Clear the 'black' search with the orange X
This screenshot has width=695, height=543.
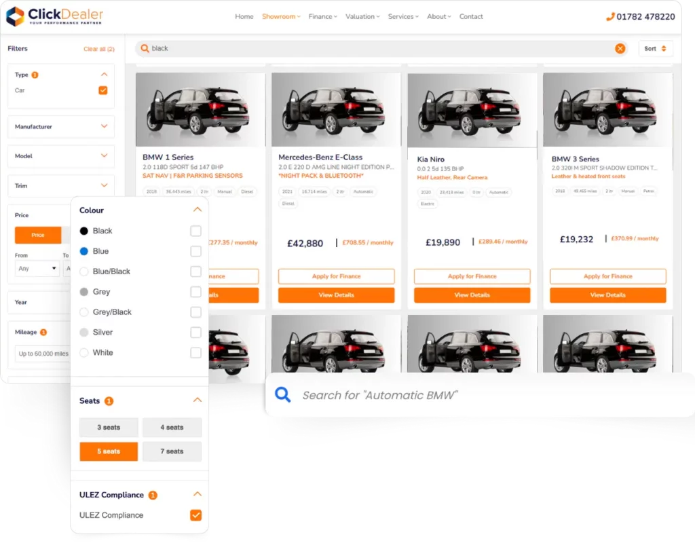[620, 48]
